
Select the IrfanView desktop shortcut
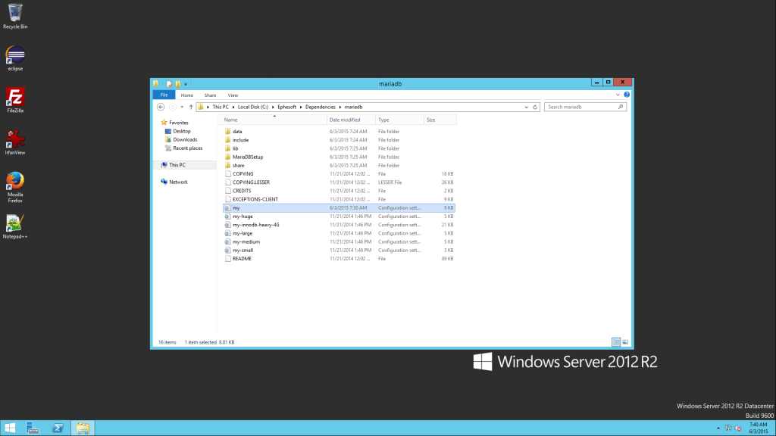(15, 142)
